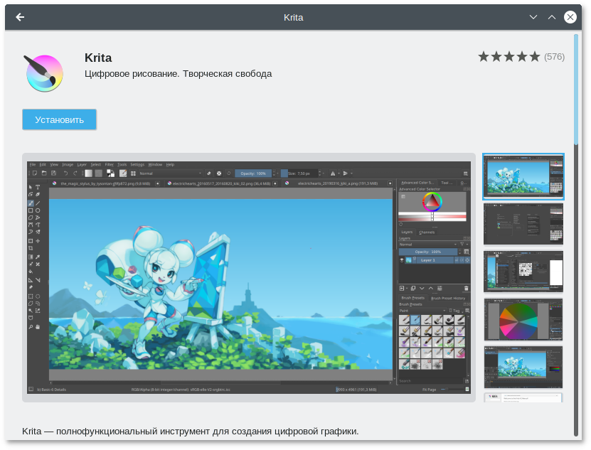Open the five-star rating for Krita

click(509, 57)
